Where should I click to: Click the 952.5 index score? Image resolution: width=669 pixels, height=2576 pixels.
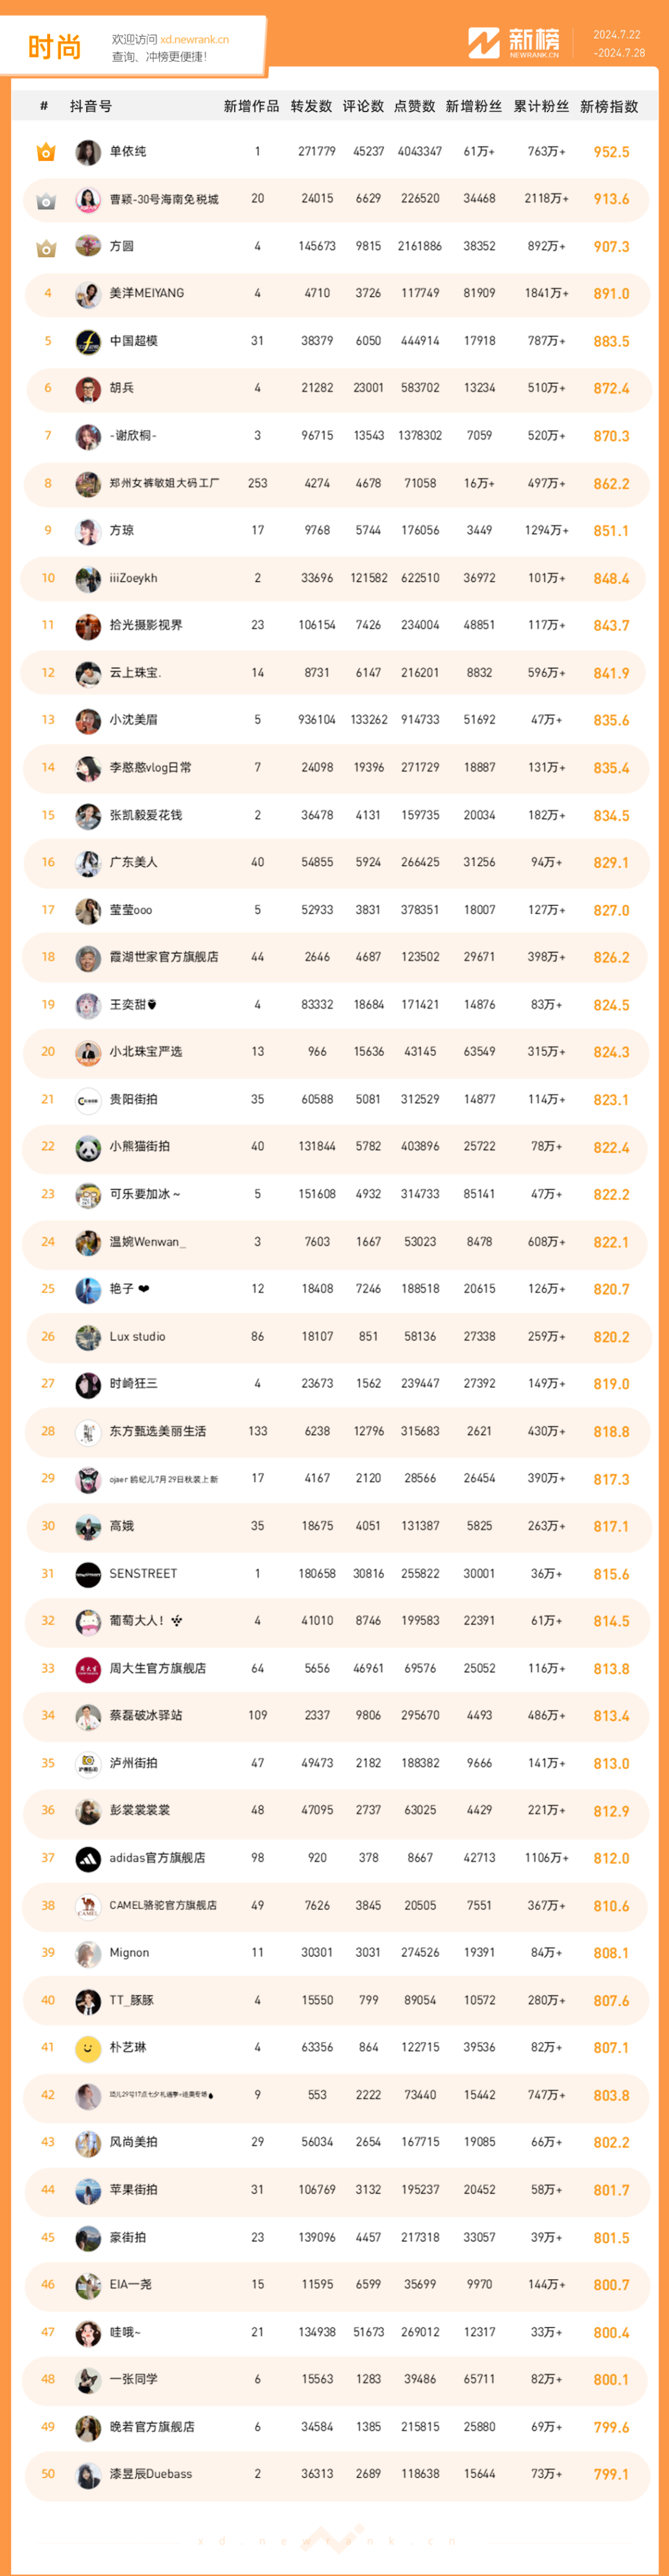point(611,153)
